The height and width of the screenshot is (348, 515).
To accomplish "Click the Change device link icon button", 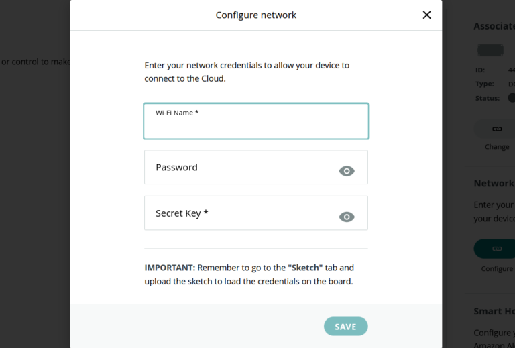I will (497, 128).
